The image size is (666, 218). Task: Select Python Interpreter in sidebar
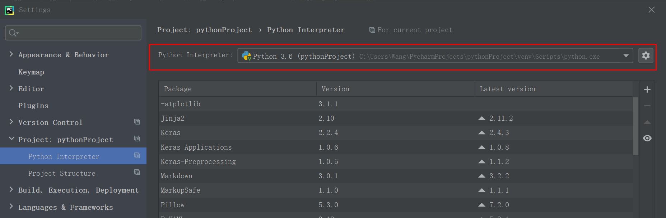point(73,156)
